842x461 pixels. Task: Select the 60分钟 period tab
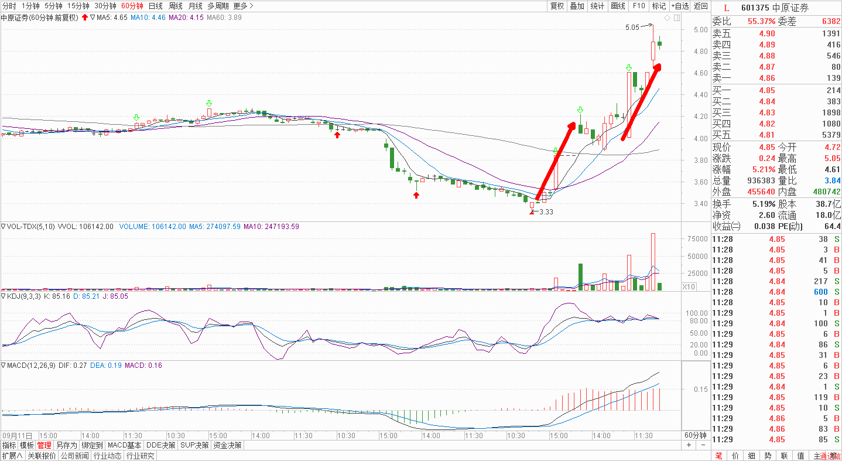pyautogui.click(x=132, y=6)
